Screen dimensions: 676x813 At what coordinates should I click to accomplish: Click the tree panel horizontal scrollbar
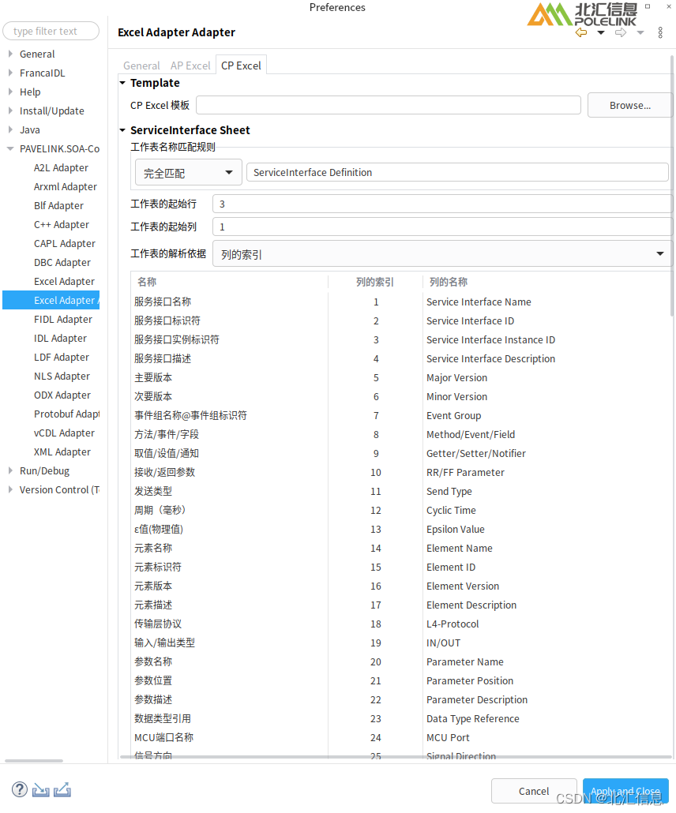pyautogui.click(x=34, y=761)
